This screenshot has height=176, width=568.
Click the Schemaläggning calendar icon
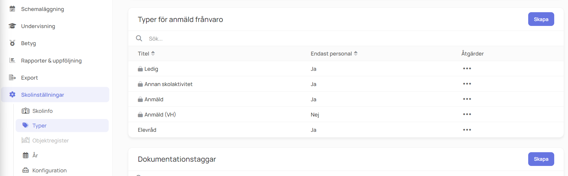point(12,9)
